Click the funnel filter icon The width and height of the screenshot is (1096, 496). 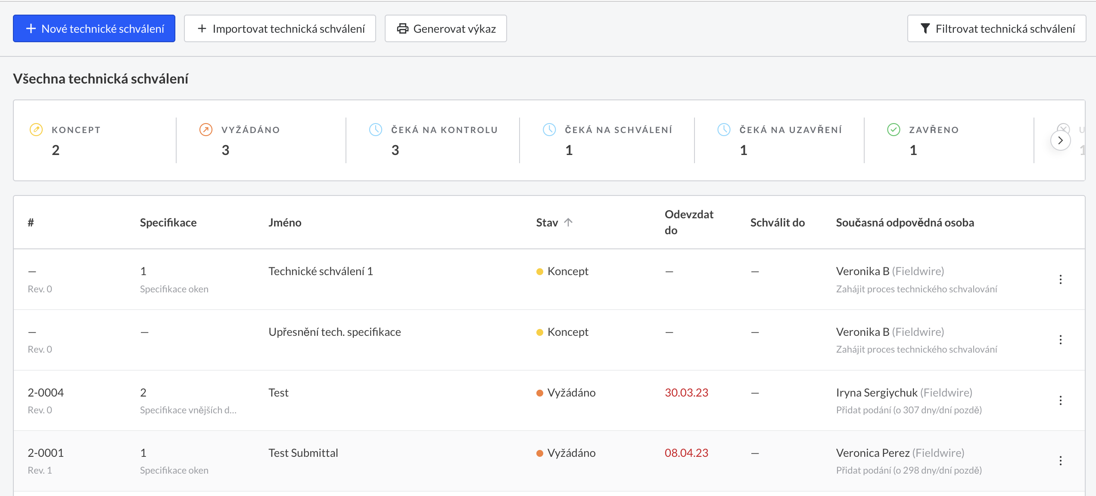(925, 28)
